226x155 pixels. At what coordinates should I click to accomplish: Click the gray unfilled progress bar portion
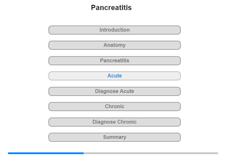tap(150, 153)
